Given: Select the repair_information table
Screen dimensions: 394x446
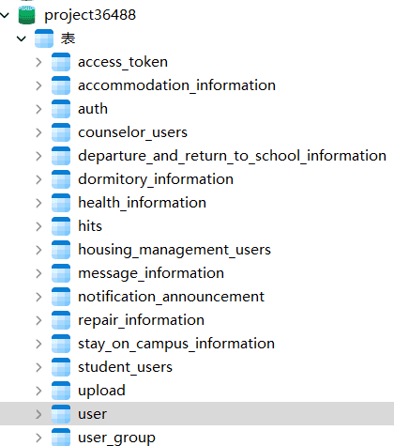Looking at the screenshot, I should pos(141,320).
